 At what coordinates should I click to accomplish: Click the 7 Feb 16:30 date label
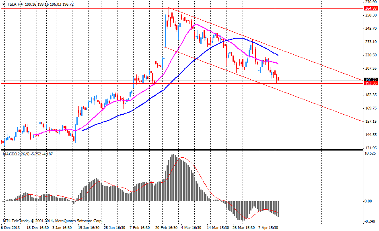pos(140,228)
